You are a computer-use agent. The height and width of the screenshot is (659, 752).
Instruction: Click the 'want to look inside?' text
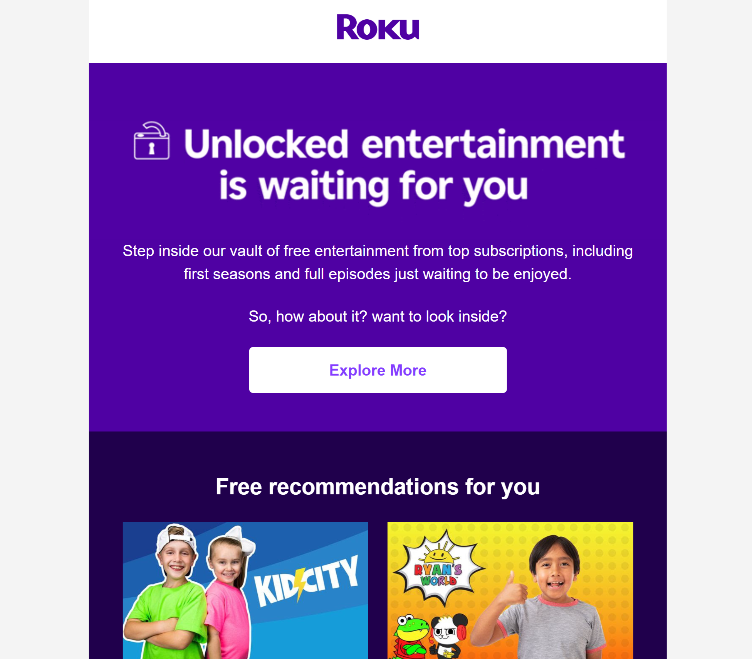pyautogui.click(x=439, y=316)
